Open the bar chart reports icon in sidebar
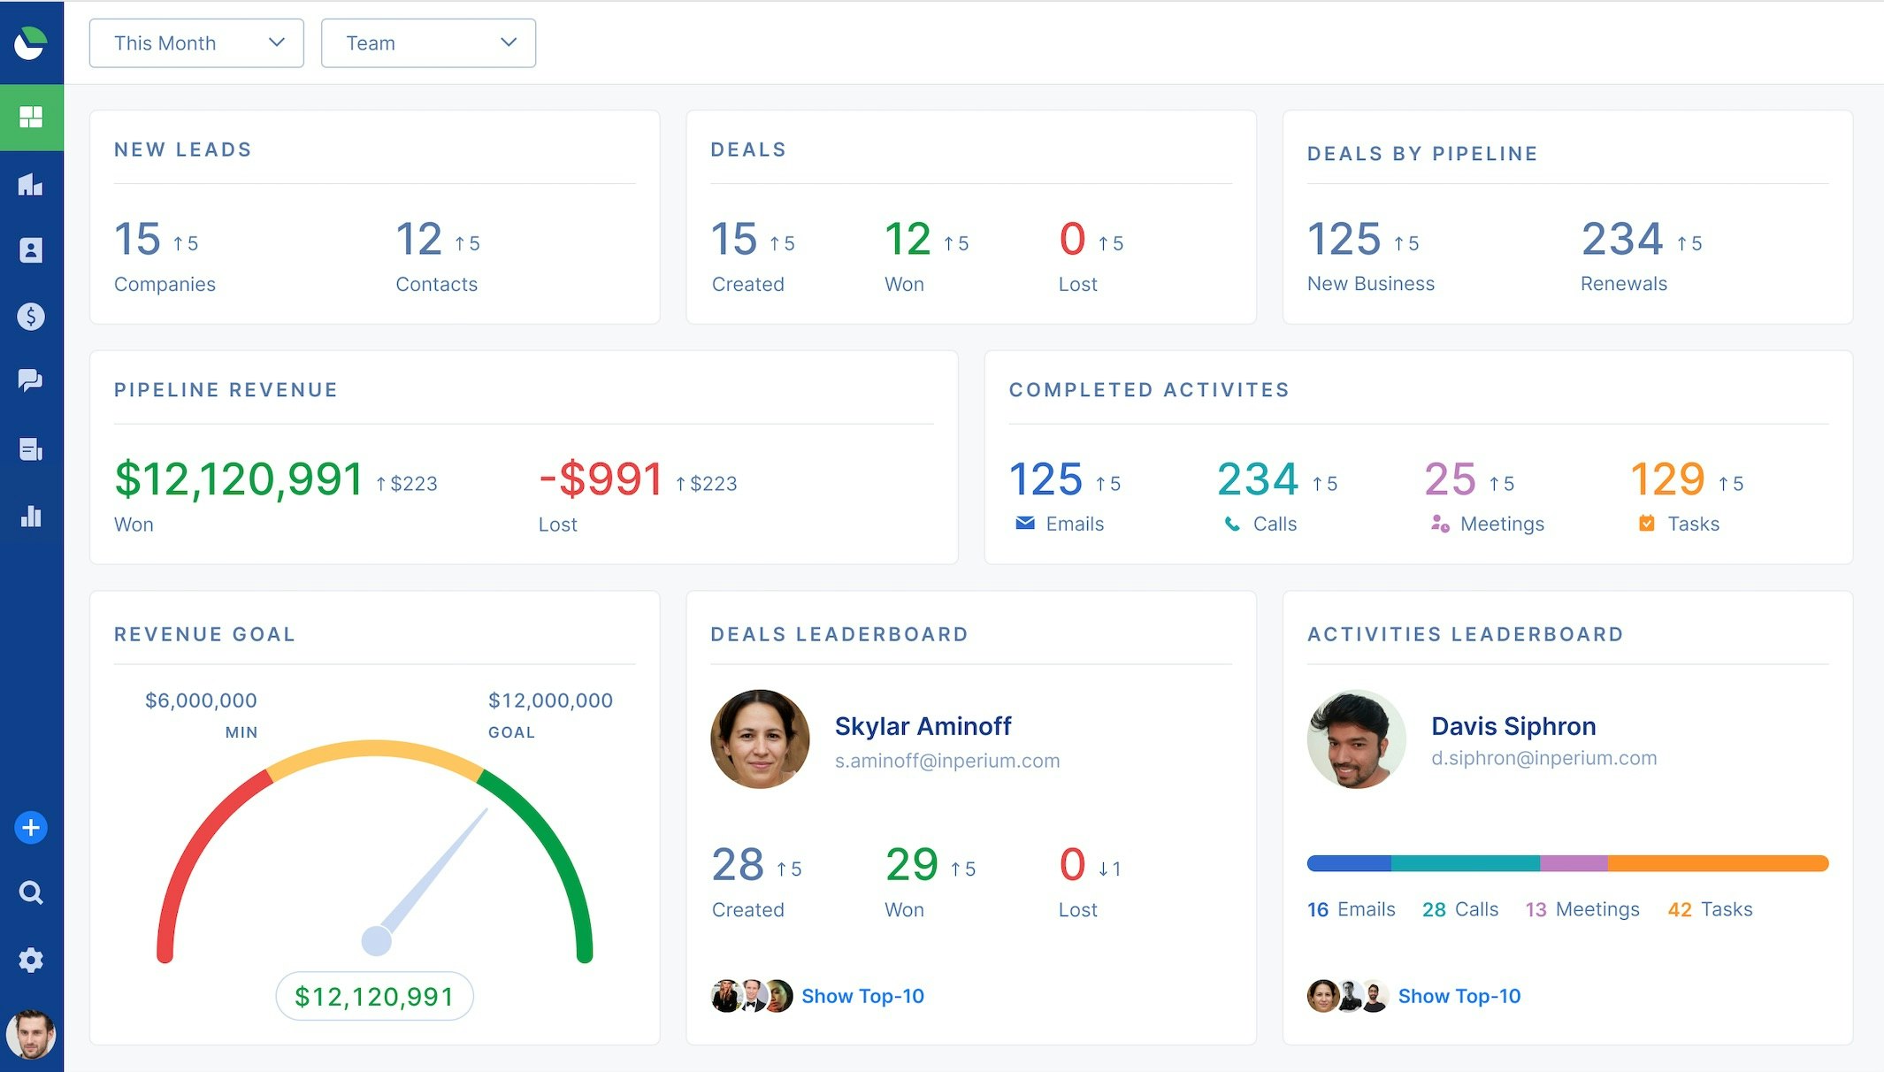The image size is (1884, 1072). 31,516
